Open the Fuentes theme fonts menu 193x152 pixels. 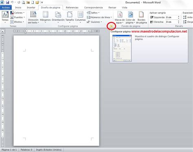click(18, 17)
